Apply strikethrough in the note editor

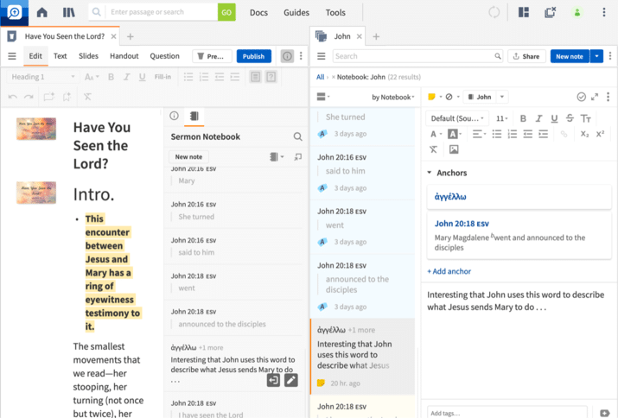pyautogui.click(x=569, y=118)
